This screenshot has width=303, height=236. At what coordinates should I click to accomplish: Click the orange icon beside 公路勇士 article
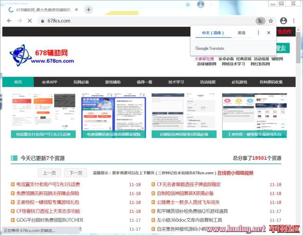(x=153, y=202)
